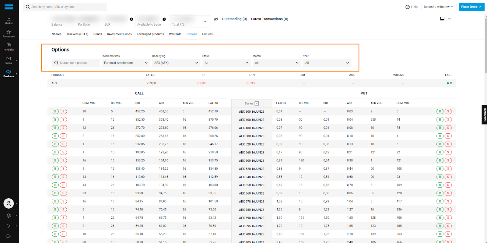Click call Sell button for AEX 650 16JUN23

pos(63,185)
